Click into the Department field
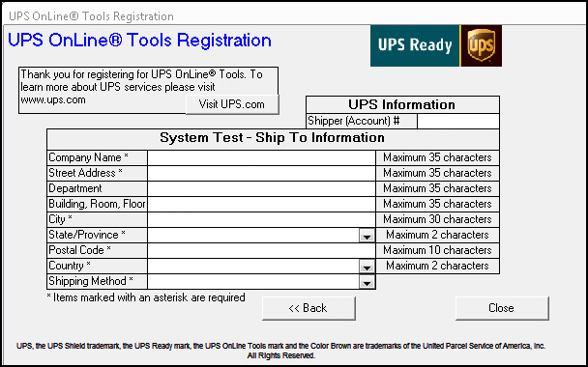The image size is (588, 367). [261, 188]
